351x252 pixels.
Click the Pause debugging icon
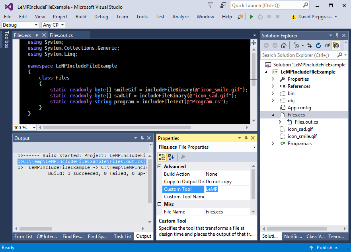click(x=269, y=17)
